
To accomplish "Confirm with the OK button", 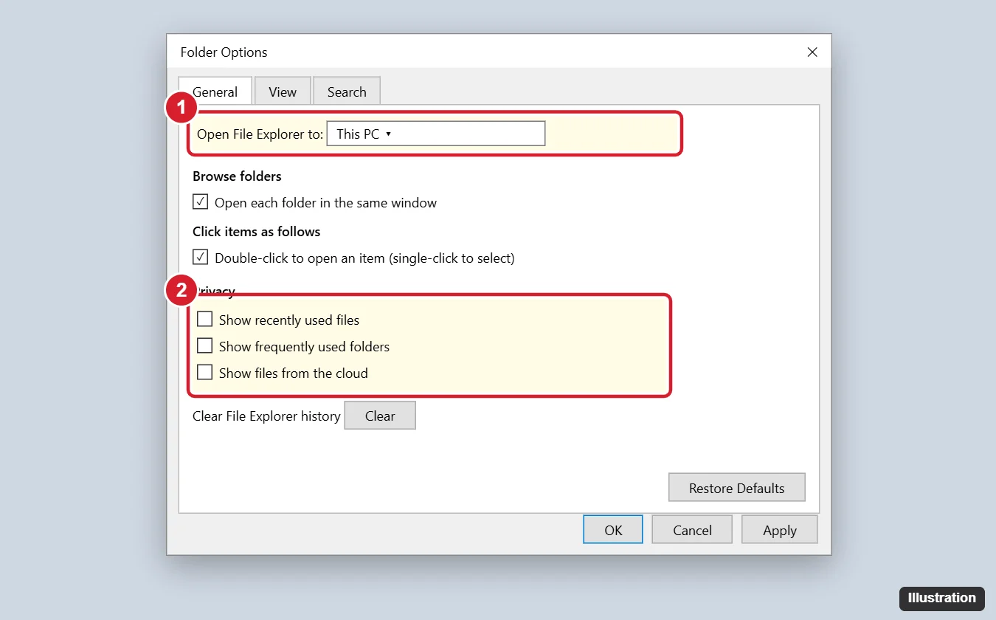I will (x=613, y=530).
